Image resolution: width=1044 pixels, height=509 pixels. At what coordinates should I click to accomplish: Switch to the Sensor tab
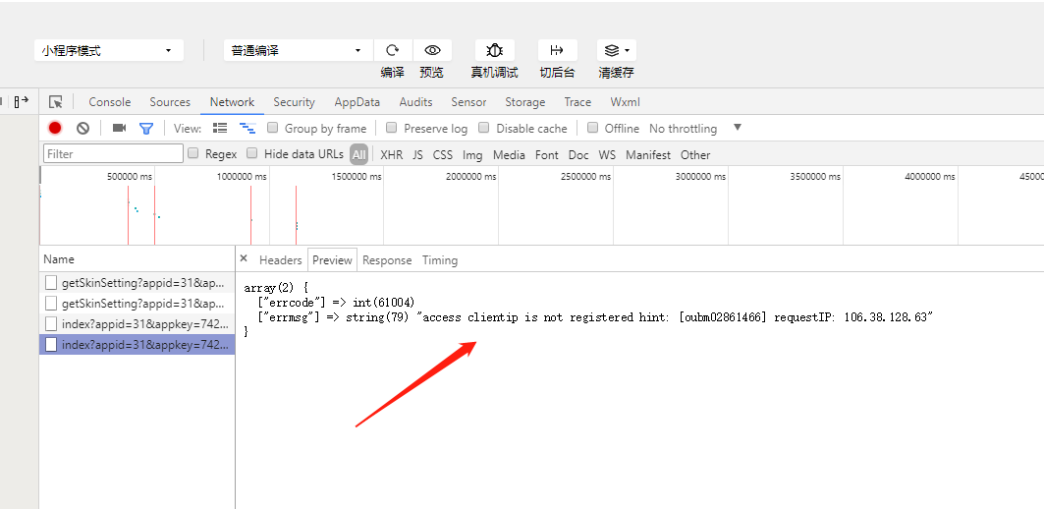468,102
